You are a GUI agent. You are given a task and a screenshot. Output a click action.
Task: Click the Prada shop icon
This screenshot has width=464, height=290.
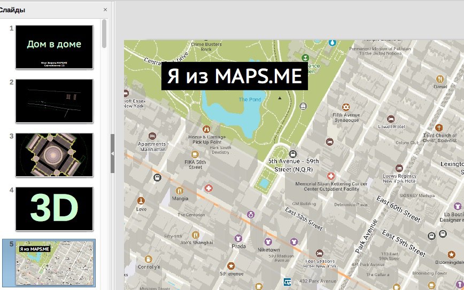238,238
